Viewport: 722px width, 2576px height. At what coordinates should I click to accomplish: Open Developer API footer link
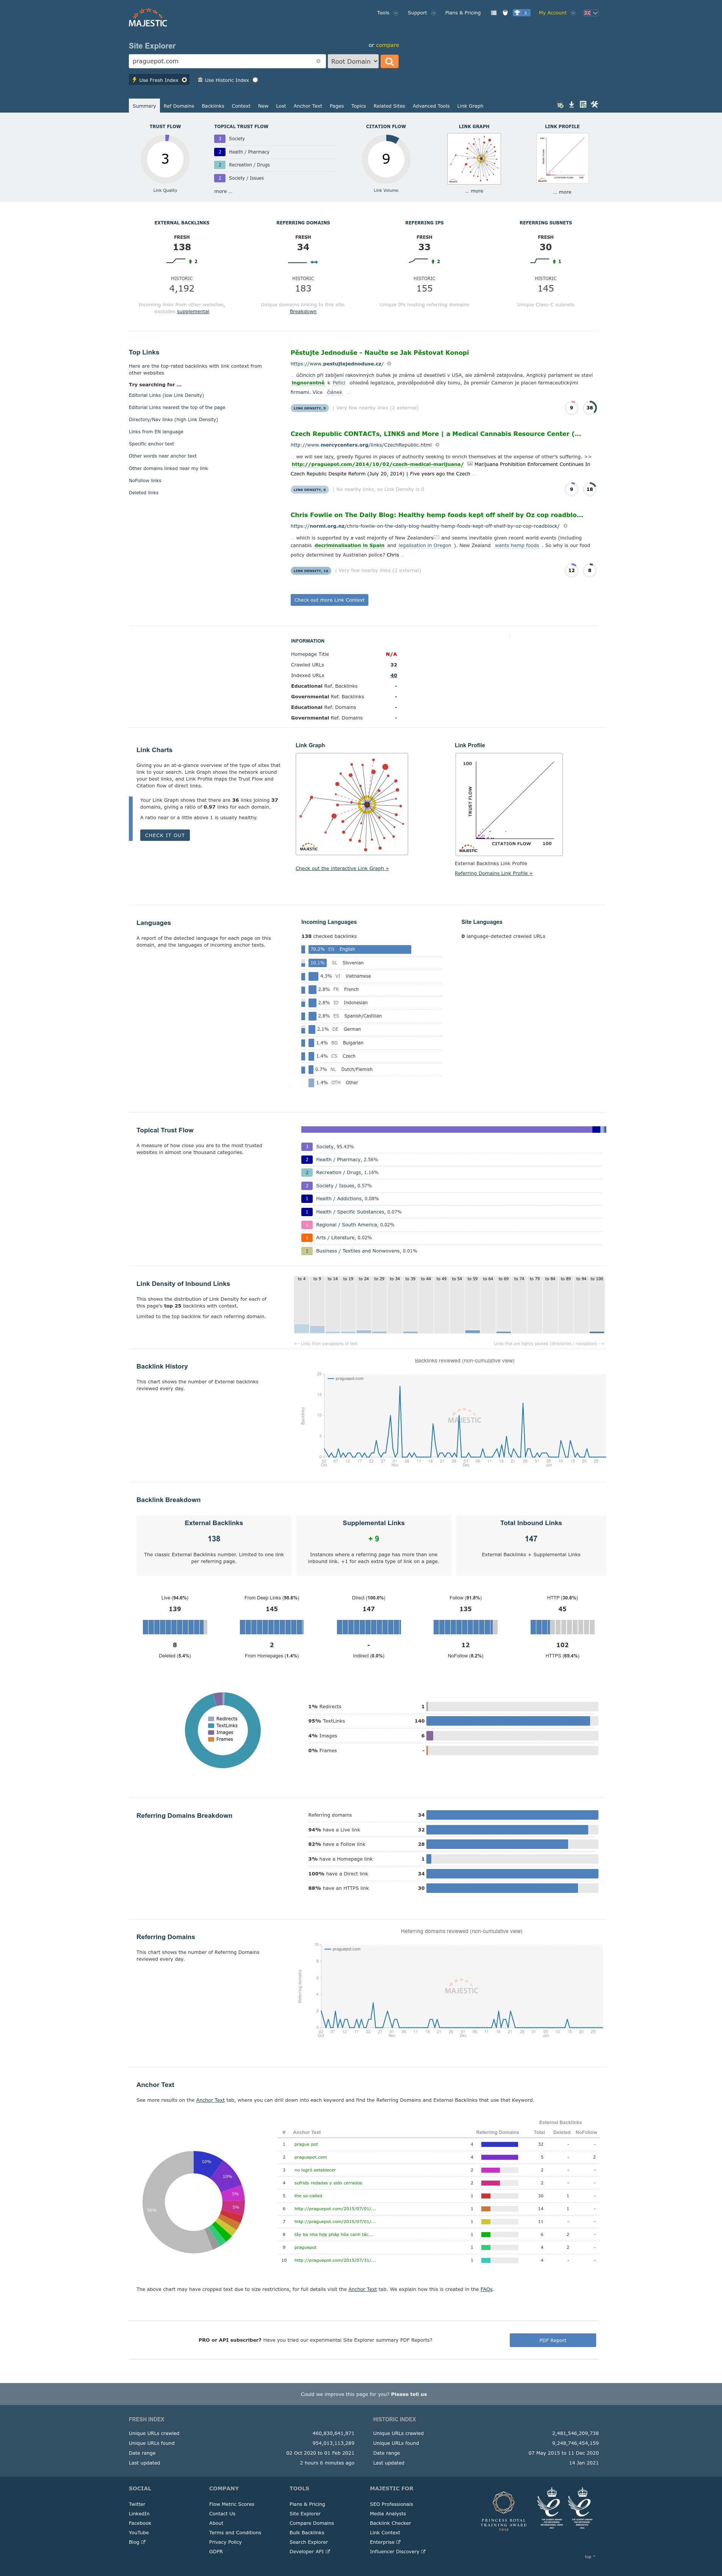309,2551
